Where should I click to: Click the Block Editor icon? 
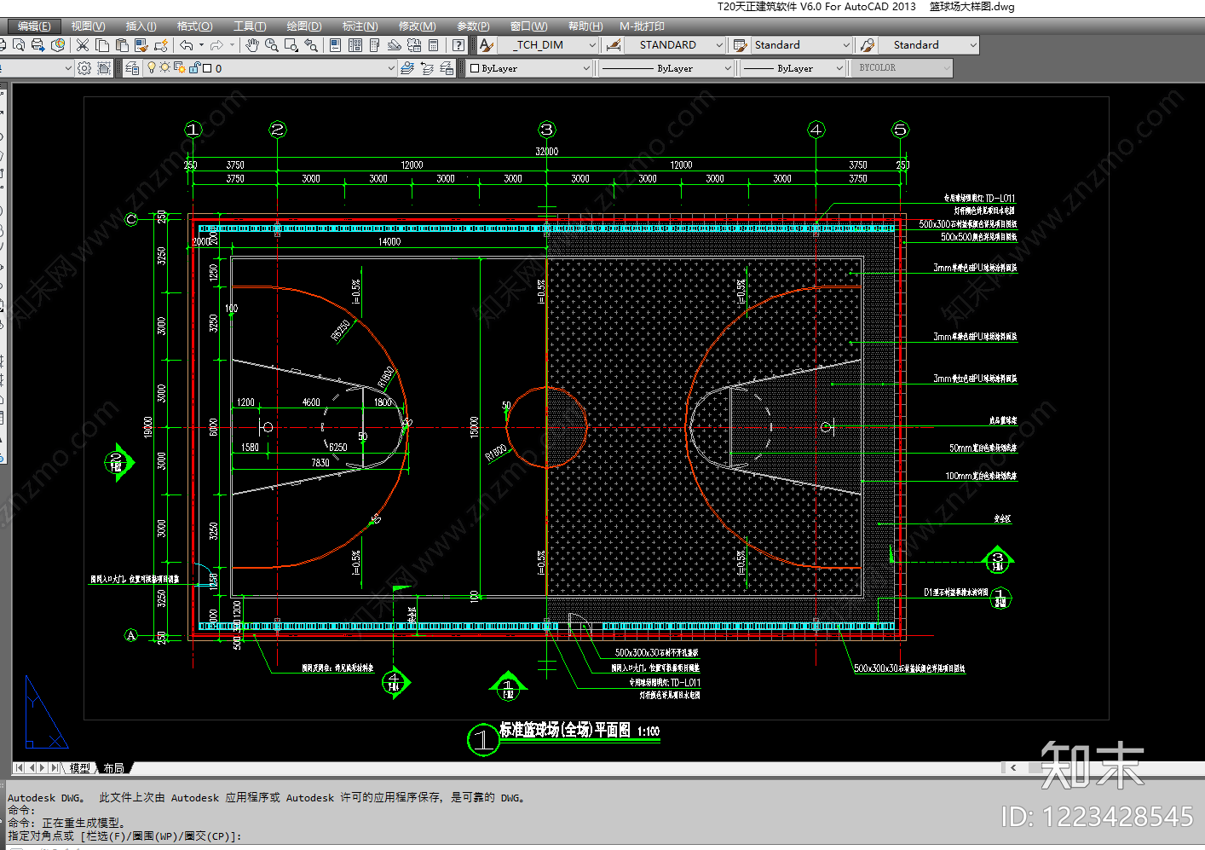[160, 44]
